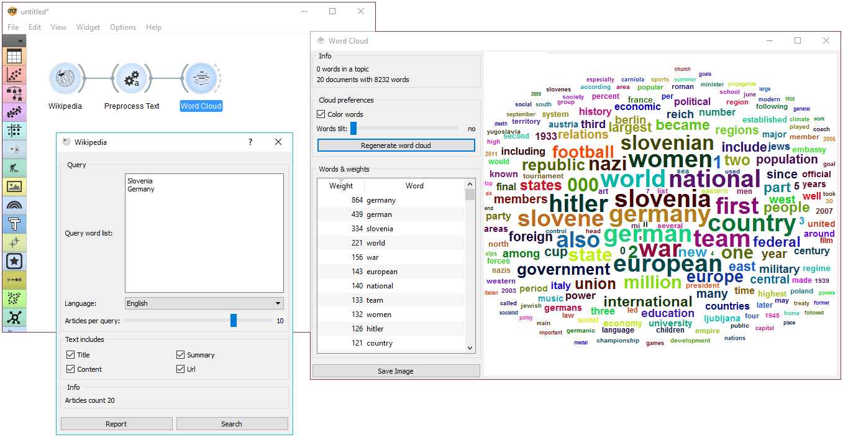The height and width of the screenshot is (437, 843).
Task: Click the Wikipedia widget node on canvas
Action: 65,79
